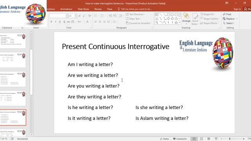Open Comments pane from status bar
This screenshot has height=141, width=251.
click(x=180, y=139)
